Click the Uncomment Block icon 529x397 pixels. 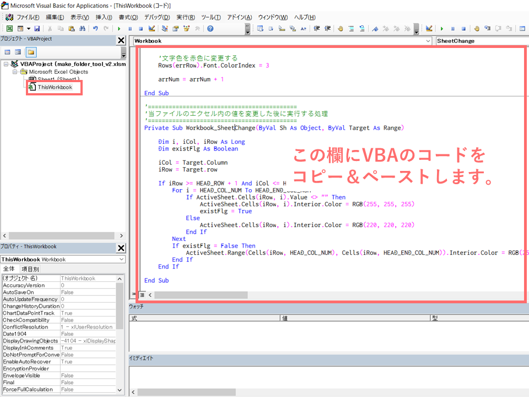click(362, 29)
